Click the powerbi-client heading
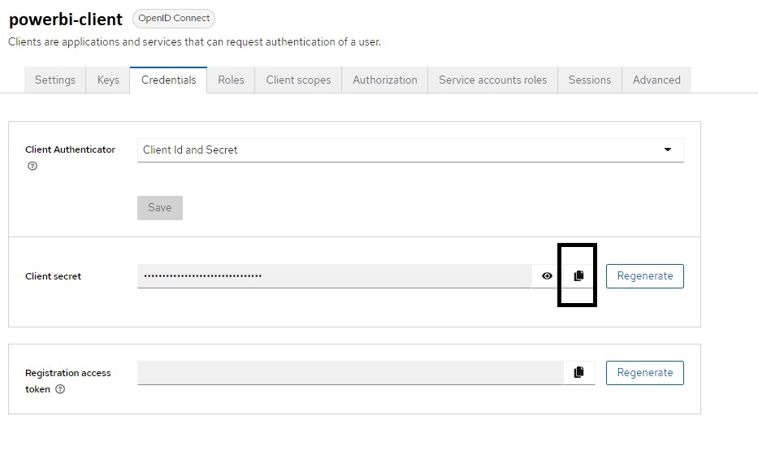Image resolution: width=758 pixels, height=468 pixels. click(x=66, y=19)
